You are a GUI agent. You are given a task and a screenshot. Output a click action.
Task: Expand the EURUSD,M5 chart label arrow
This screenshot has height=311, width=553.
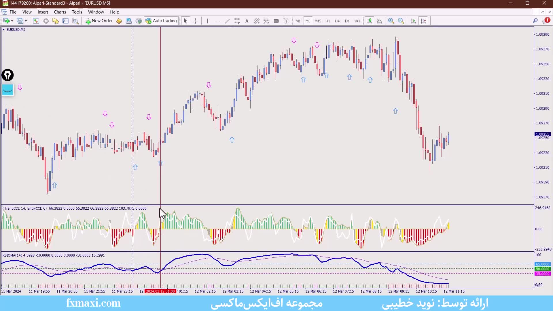pos(3,29)
